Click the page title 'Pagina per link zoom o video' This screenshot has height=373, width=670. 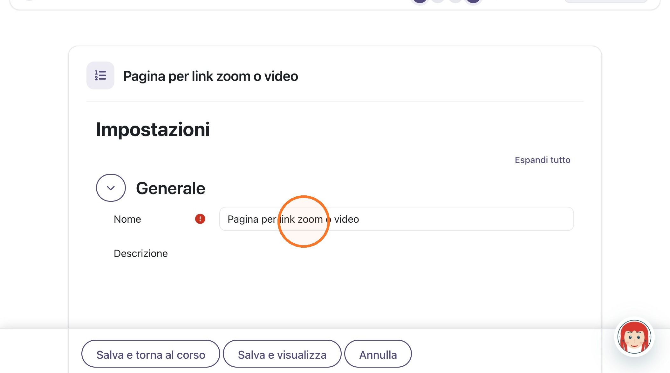click(x=210, y=76)
